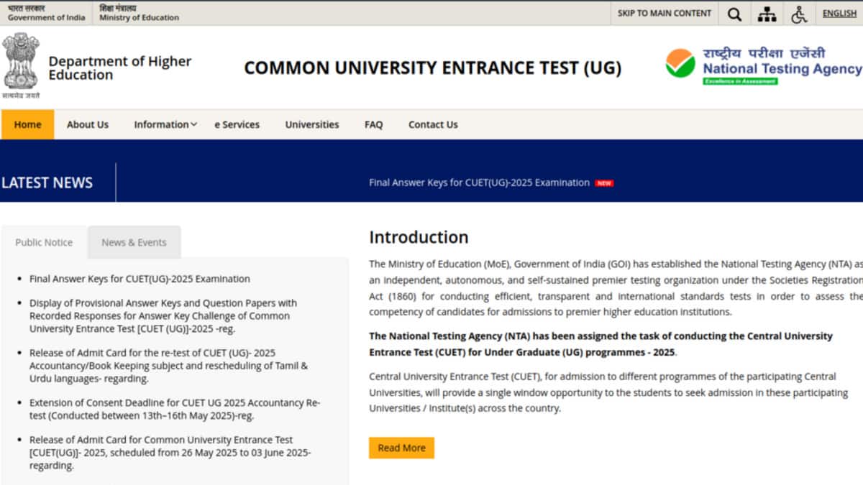Click the NEW badge beside latest news
863x485 pixels.
[x=604, y=183]
